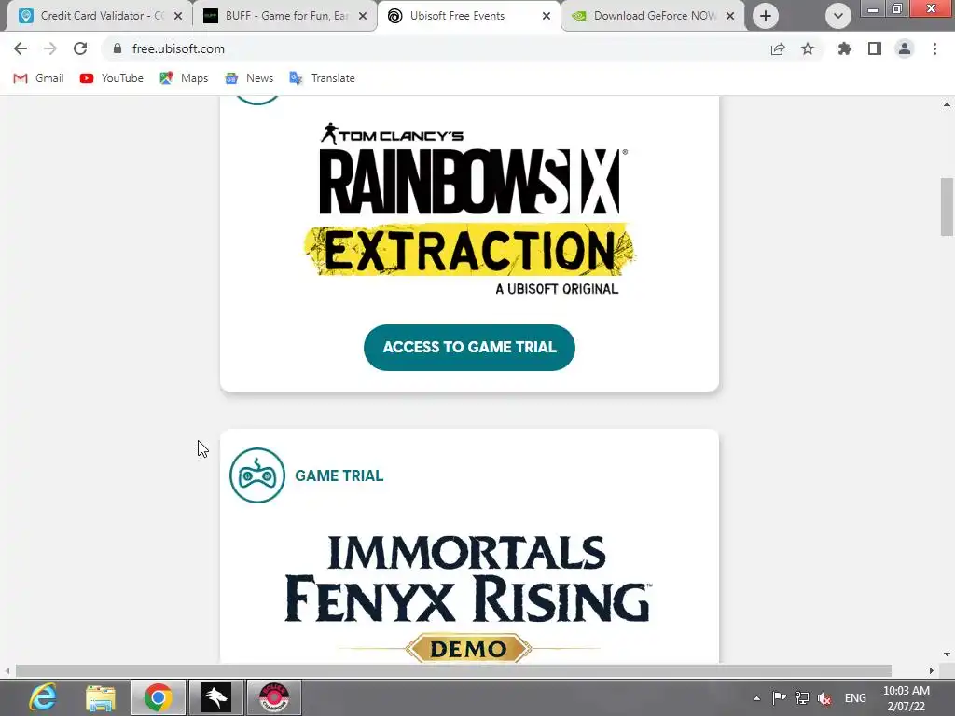955x716 pixels.
Task: Open the Action Center flag icon
Action: click(x=779, y=698)
